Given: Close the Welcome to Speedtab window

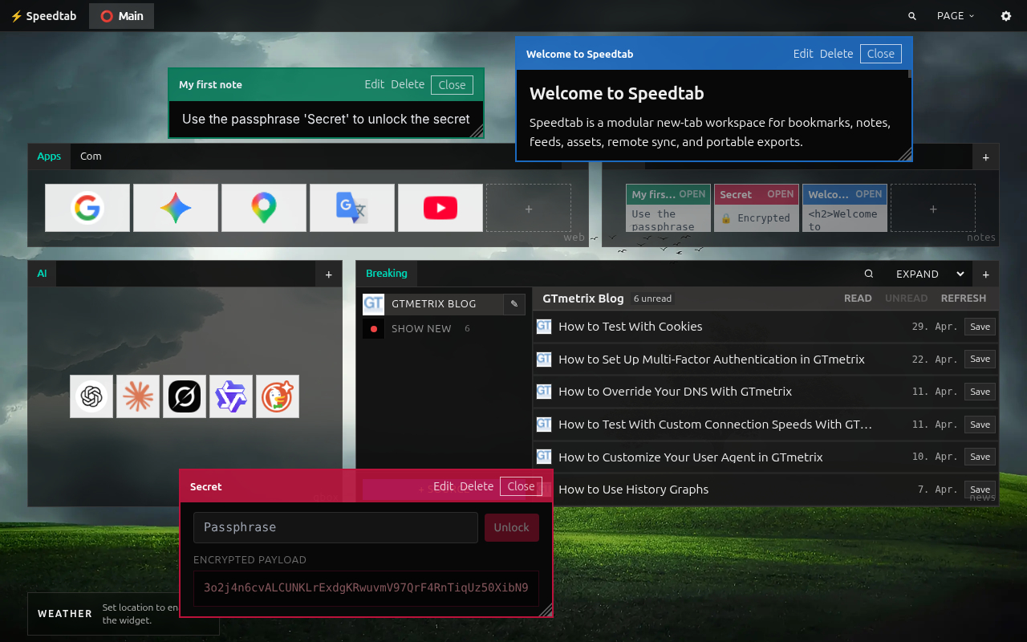Looking at the screenshot, I should pyautogui.click(x=881, y=54).
